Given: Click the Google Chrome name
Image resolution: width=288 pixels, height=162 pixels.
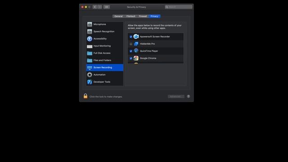Looking at the screenshot, I should (x=148, y=58).
